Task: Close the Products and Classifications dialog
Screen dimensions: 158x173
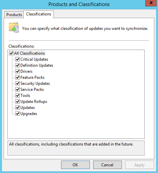Action: coord(151,3)
